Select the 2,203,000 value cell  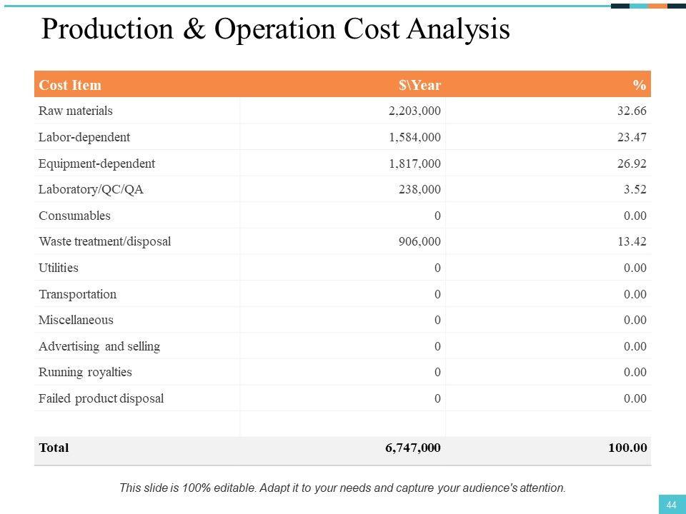point(414,111)
